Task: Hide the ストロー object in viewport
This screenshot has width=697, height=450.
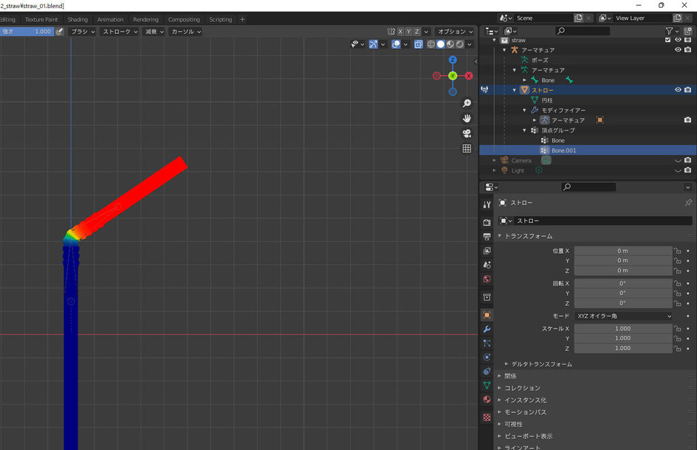Action: pyautogui.click(x=678, y=90)
